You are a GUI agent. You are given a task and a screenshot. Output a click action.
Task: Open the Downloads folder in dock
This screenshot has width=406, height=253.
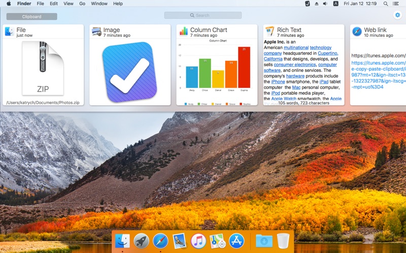coord(264,240)
